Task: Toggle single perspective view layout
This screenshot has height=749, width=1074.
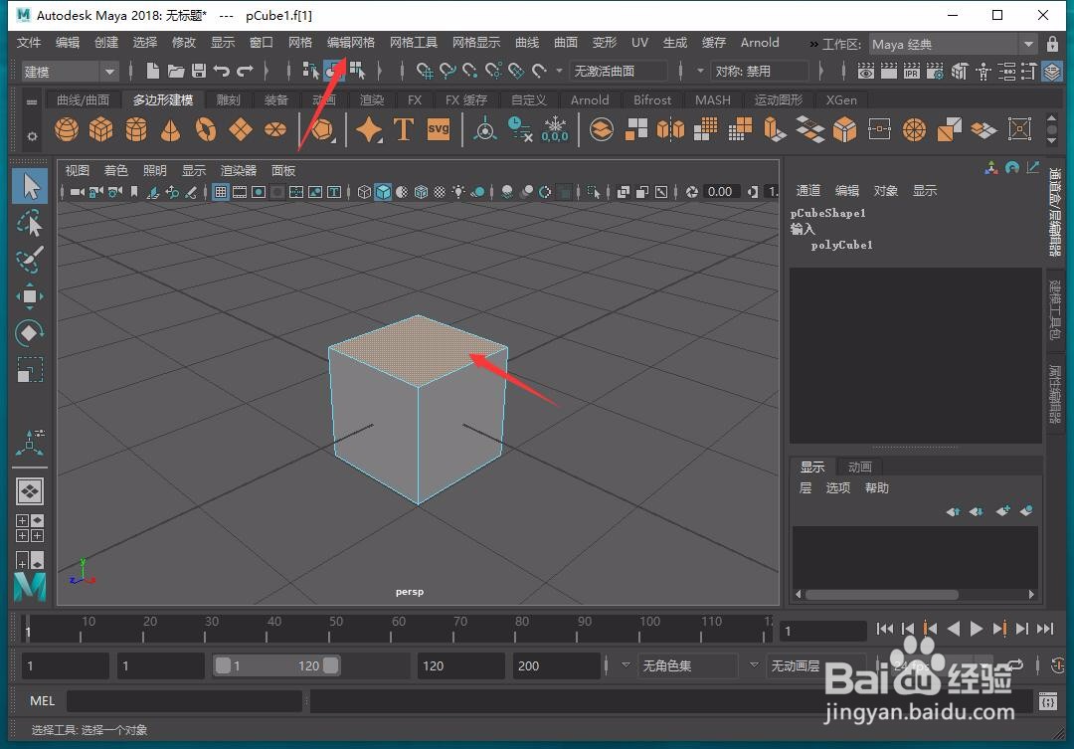Action: point(30,491)
